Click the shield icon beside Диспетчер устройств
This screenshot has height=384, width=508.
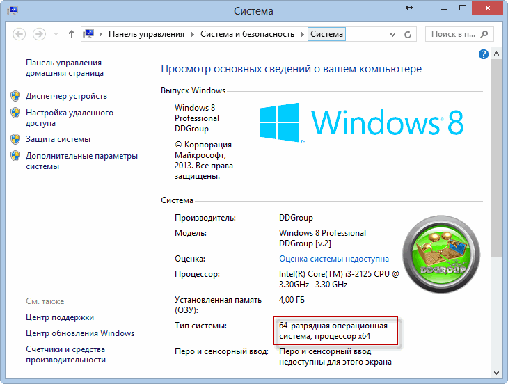click(15, 96)
